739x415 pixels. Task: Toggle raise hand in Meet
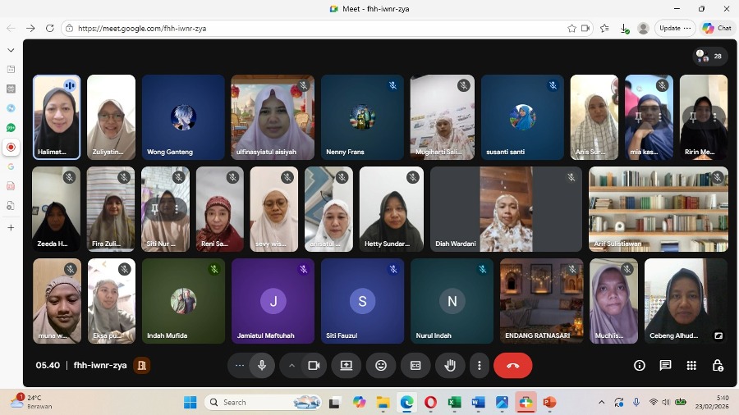(450, 366)
